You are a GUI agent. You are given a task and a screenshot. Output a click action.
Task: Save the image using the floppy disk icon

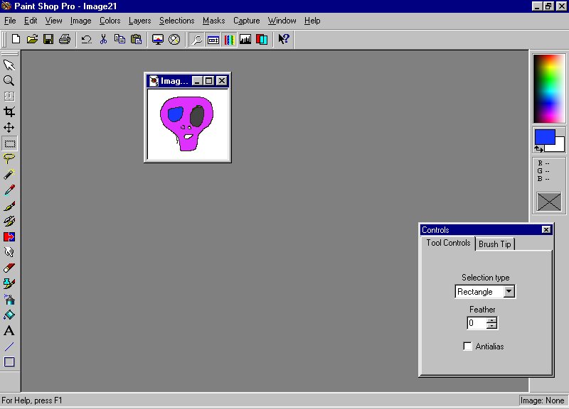click(48, 39)
